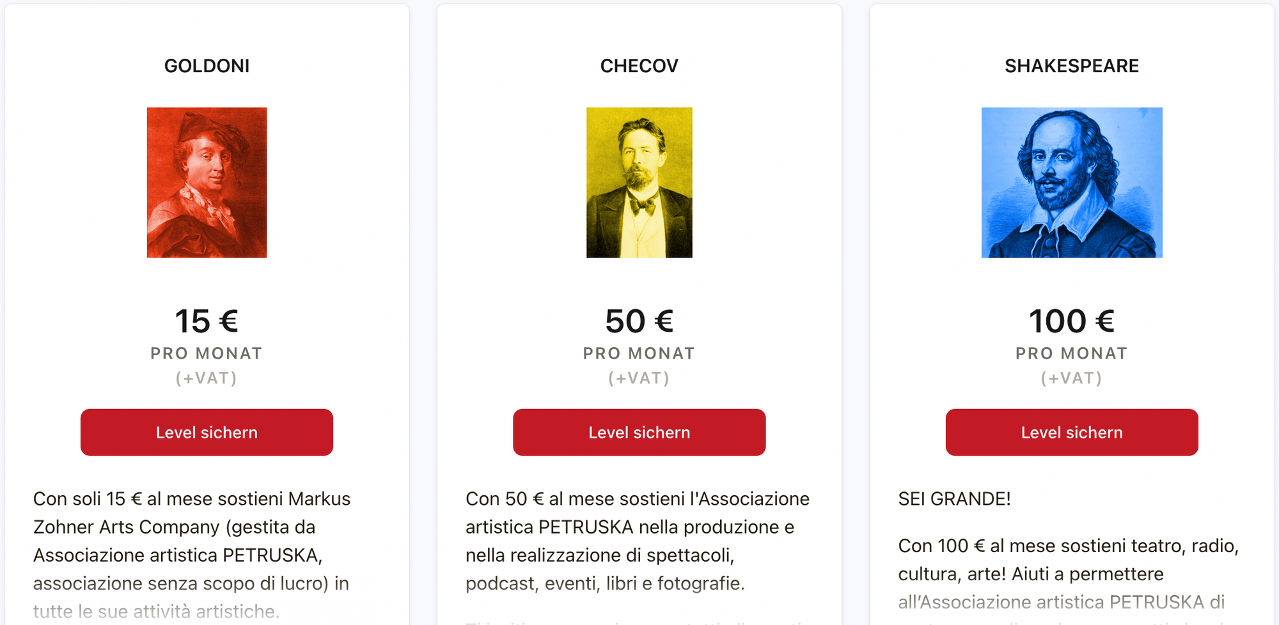
Task: Click the red Goldoni portrait image
Action: [207, 183]
